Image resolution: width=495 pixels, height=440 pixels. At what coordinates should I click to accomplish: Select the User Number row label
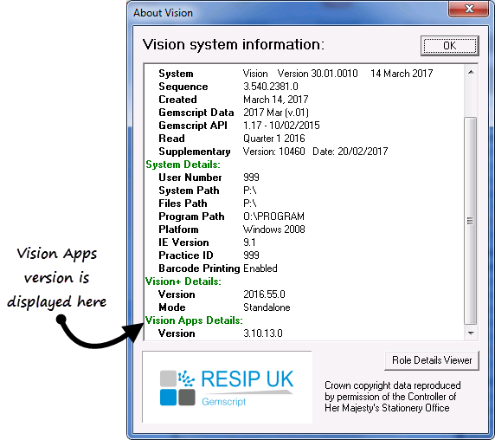[x=190, y=178]
